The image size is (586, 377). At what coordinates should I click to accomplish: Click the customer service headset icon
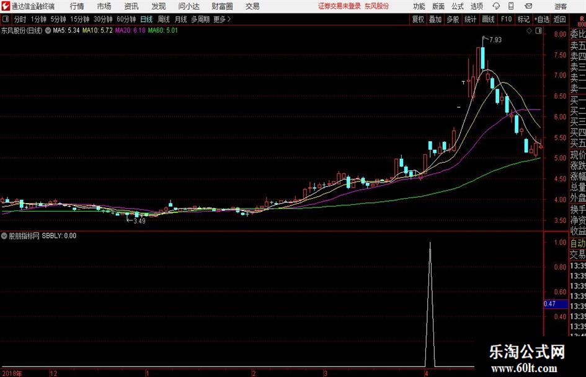click(x=496, y=6)
